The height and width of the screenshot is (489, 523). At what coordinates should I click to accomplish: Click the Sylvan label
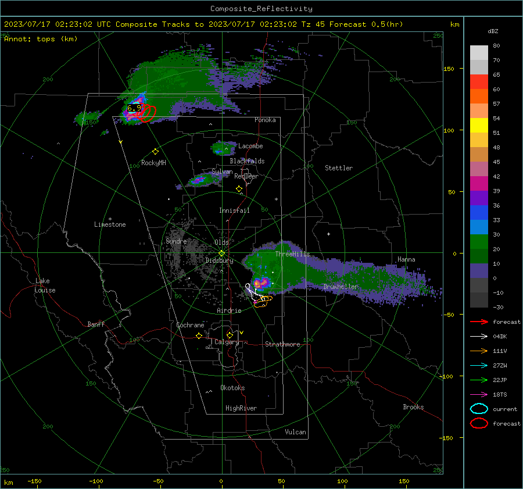[x=222, y=172]
